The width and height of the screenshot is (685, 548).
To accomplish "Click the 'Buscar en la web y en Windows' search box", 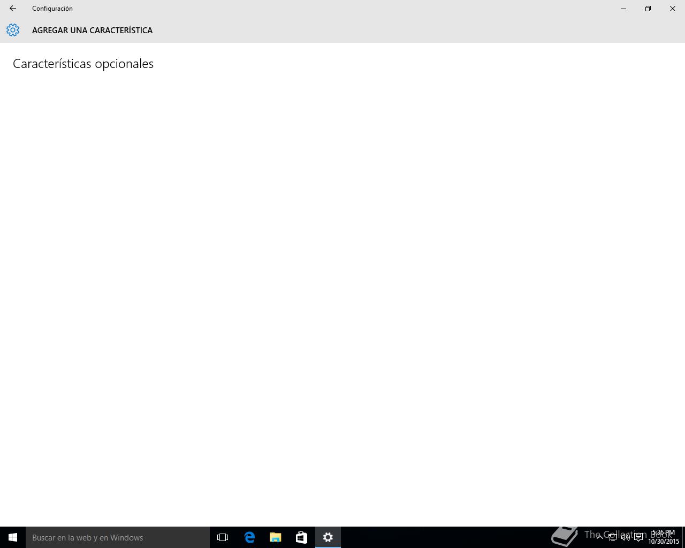I will pos(118,537).
